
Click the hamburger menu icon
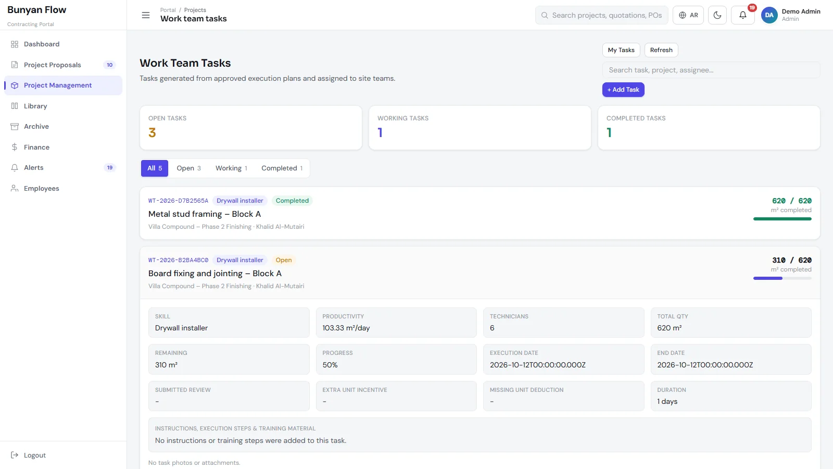146,15
